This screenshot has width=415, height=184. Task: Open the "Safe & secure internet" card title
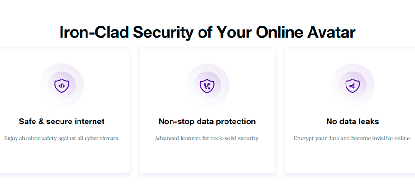[61, 122]
